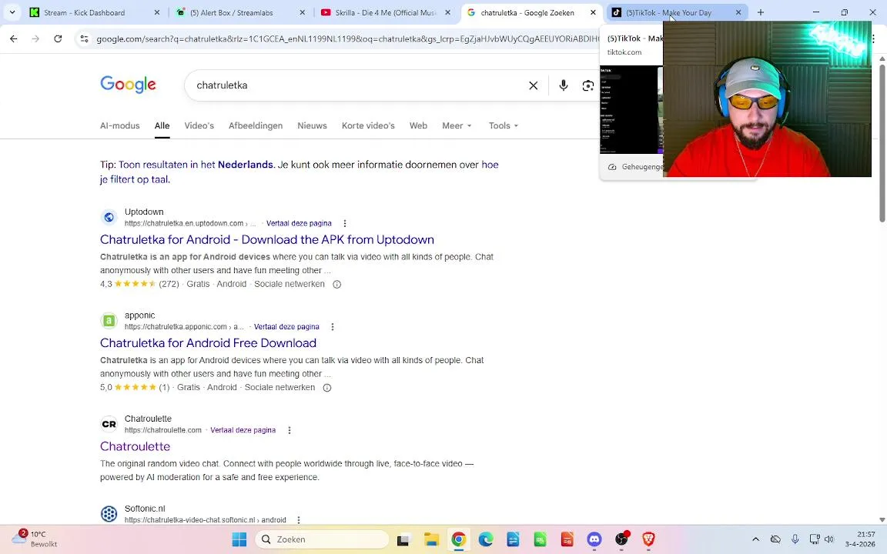Show hidden system tray icons chevron

pyautogui.click(x=755, y=539)
